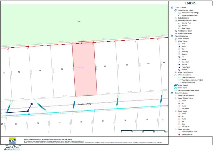Click the Sewer Effluent Manhole entry

(186, 96)
